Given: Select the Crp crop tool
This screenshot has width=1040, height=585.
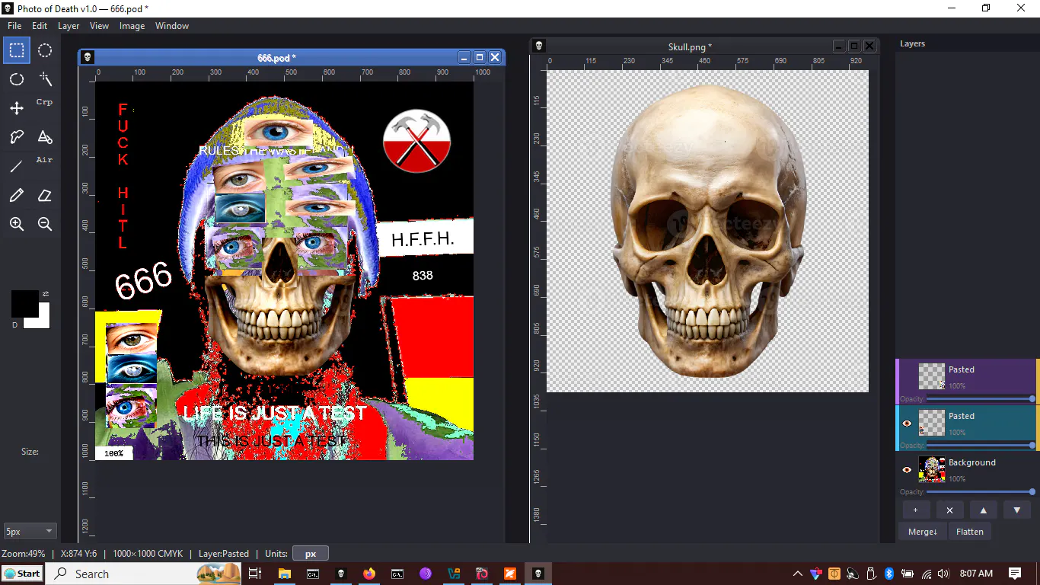Looking at the screenshot, I should click(45, 102).
